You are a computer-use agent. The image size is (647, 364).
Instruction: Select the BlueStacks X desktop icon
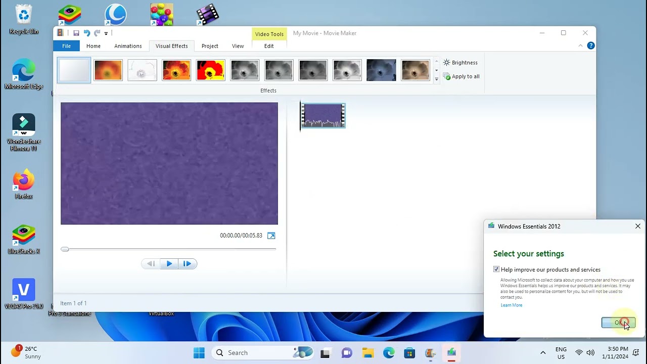pos(24,239)
